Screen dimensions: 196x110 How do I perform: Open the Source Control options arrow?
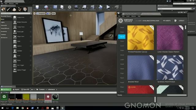click(x=51, y=8)
